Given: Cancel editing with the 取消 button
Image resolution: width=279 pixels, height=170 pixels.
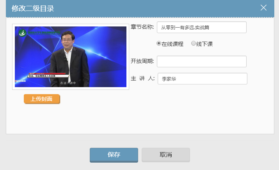Looking at the screenshot, I should click(x=165, y=154).
